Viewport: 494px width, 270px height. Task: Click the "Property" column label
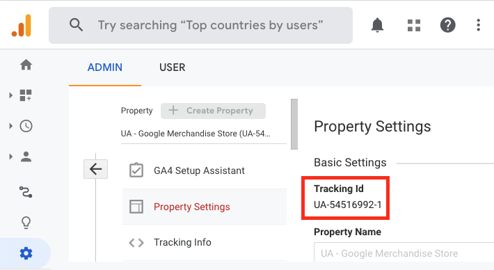point(137,111)
